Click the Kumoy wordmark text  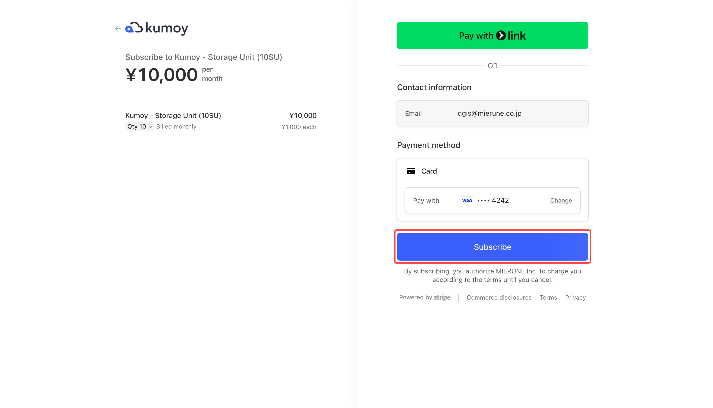tap(167, 28)
